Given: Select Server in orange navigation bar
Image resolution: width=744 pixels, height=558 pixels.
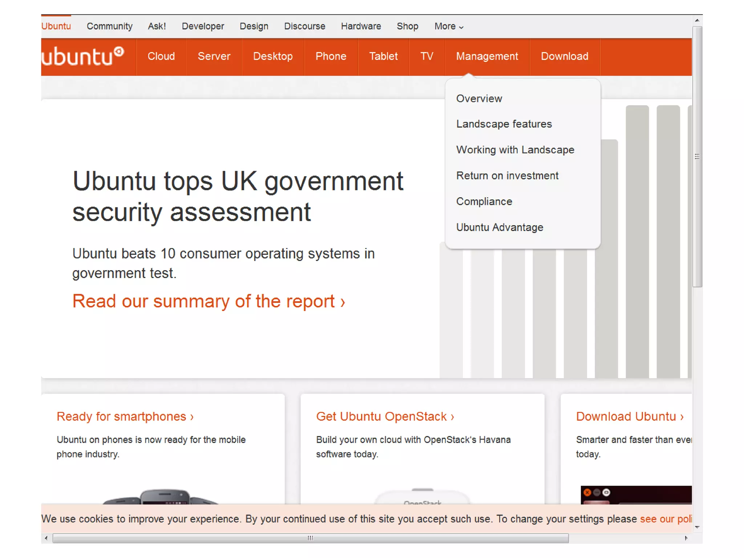Looking at the screenshot, I should click(x=214, y=56).
